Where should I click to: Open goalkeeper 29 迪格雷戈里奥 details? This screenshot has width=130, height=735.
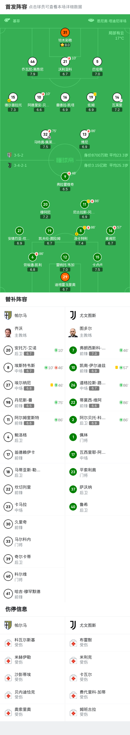(65, 277)
